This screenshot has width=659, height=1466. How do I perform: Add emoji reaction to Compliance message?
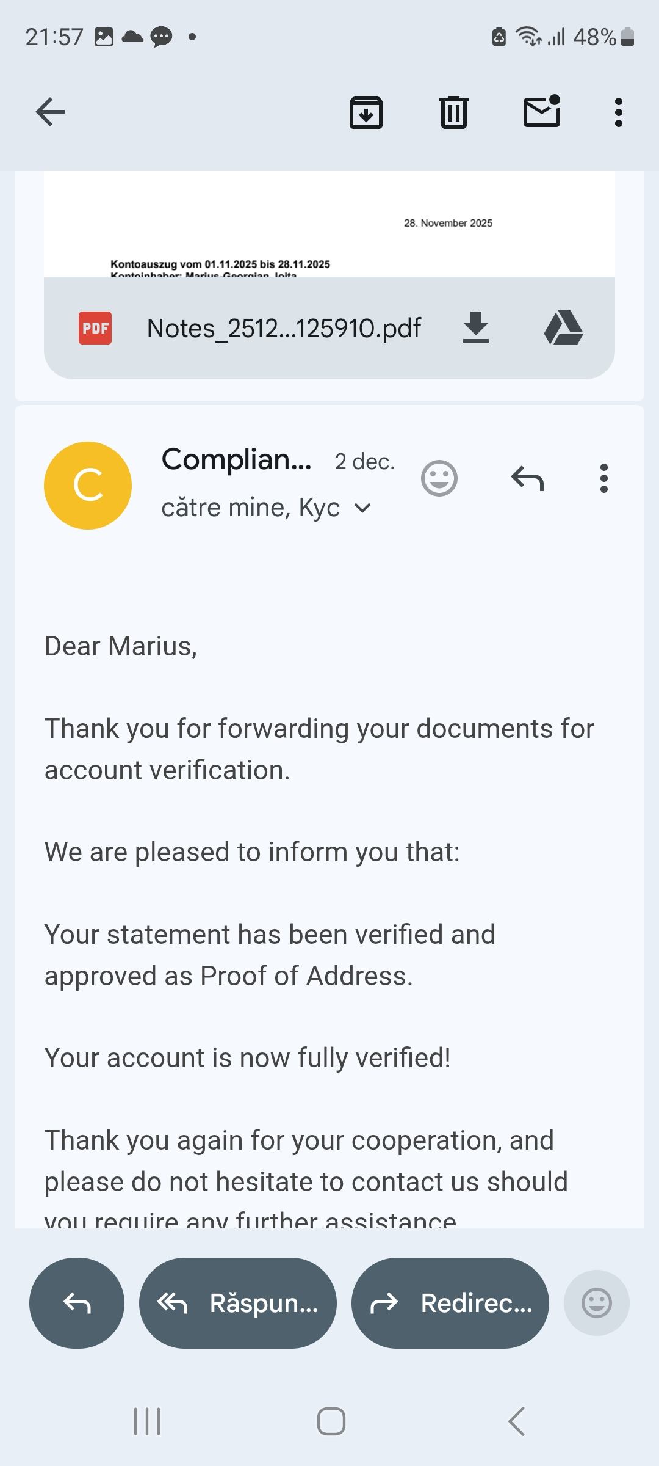[439, 478]
